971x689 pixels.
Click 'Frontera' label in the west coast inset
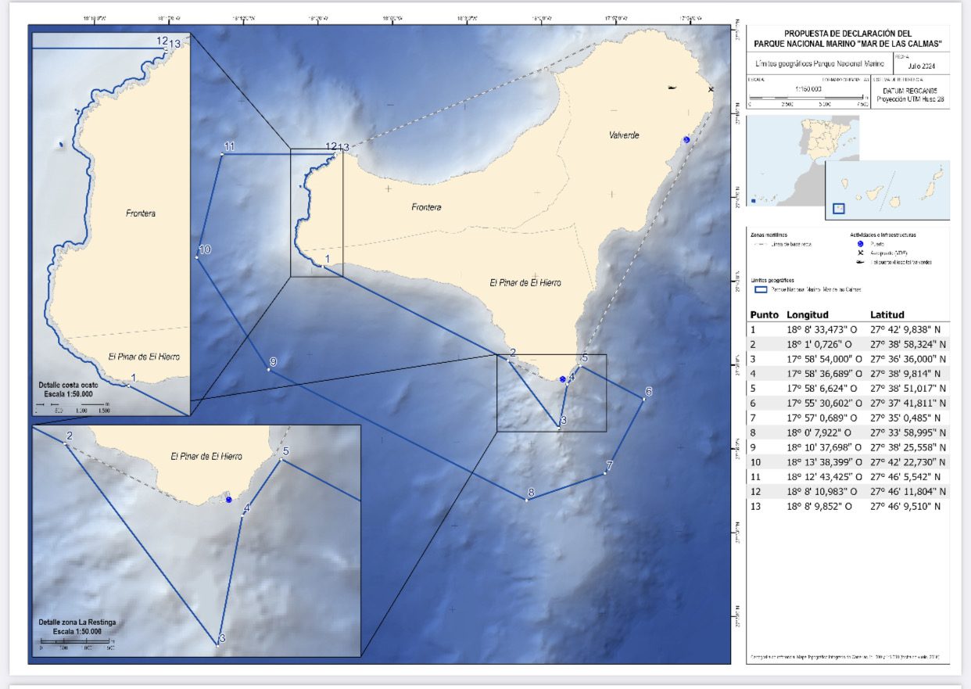pos(140,213)
